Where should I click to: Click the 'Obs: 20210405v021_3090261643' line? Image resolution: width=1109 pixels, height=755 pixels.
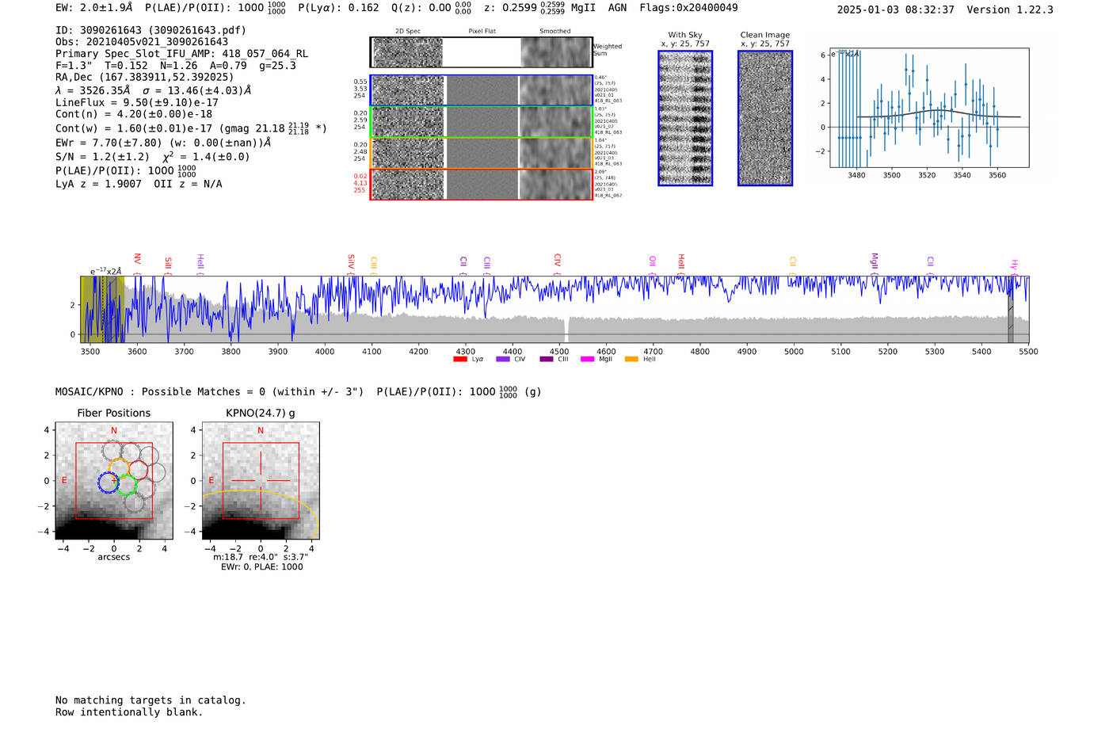pyautogui.click(x=142, y=42)
